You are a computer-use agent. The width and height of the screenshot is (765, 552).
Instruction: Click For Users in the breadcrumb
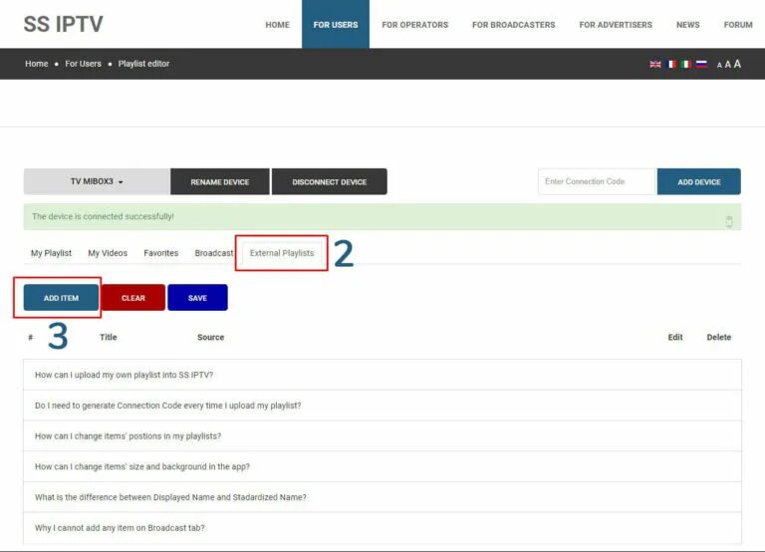click(83, 64)
